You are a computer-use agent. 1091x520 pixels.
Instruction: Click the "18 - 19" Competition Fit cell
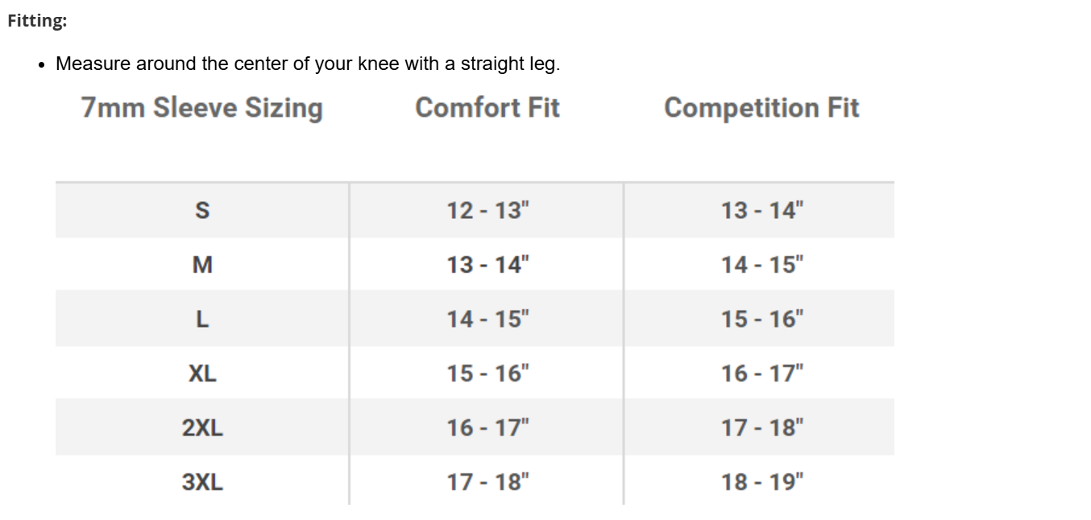762,482
